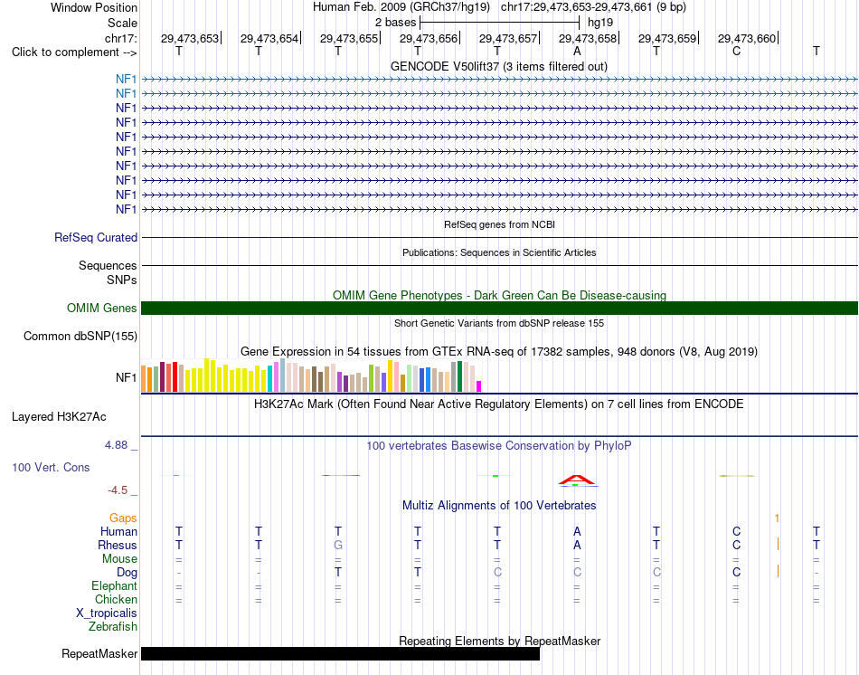Click the 'Common dbSNP(155)' track label

(80, 336)
